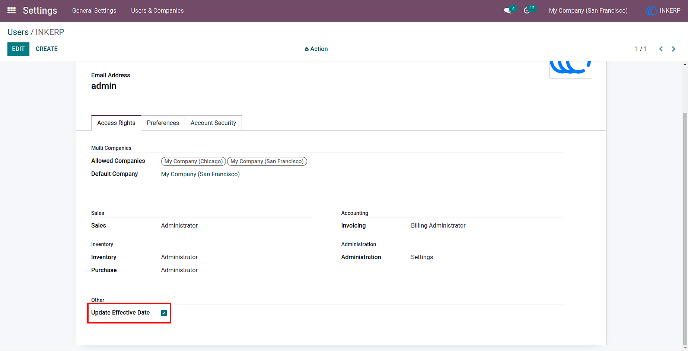Open the General Settings menu
The height and width of the screenshot is (351, 688).
(94, 10)
